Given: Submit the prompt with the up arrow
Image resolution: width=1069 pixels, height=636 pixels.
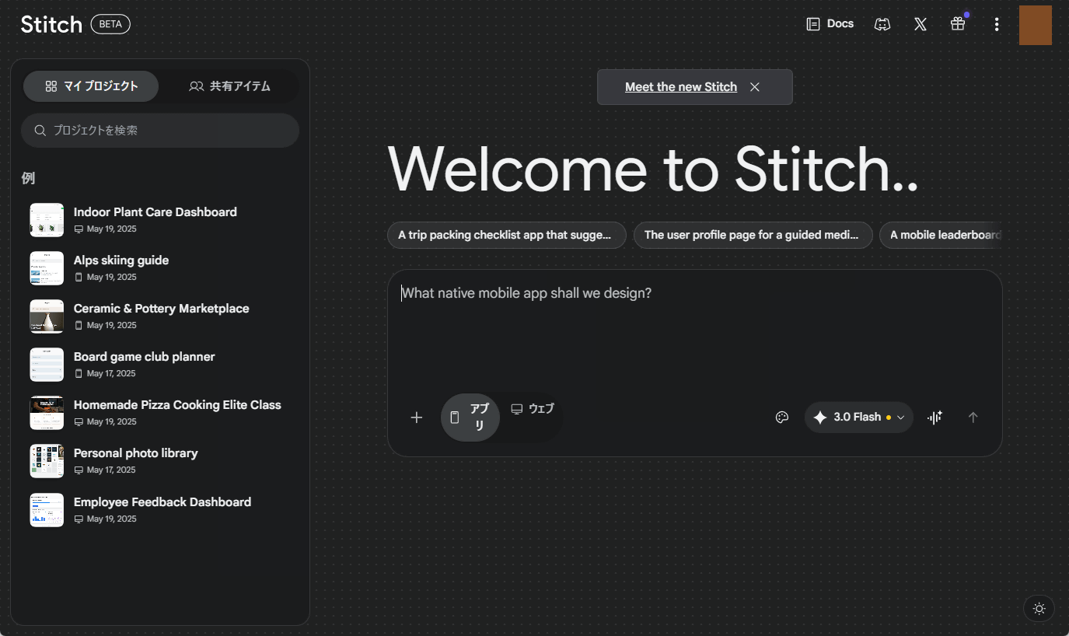Looking at the screenshot, I should tap(973, 418).
